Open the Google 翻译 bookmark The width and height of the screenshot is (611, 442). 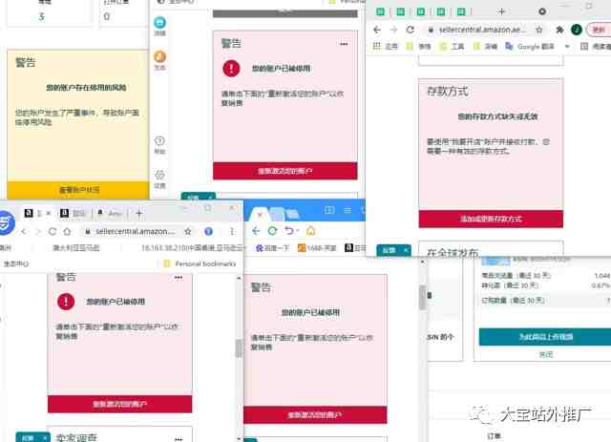pyautogui.click(x=526, y=46)
